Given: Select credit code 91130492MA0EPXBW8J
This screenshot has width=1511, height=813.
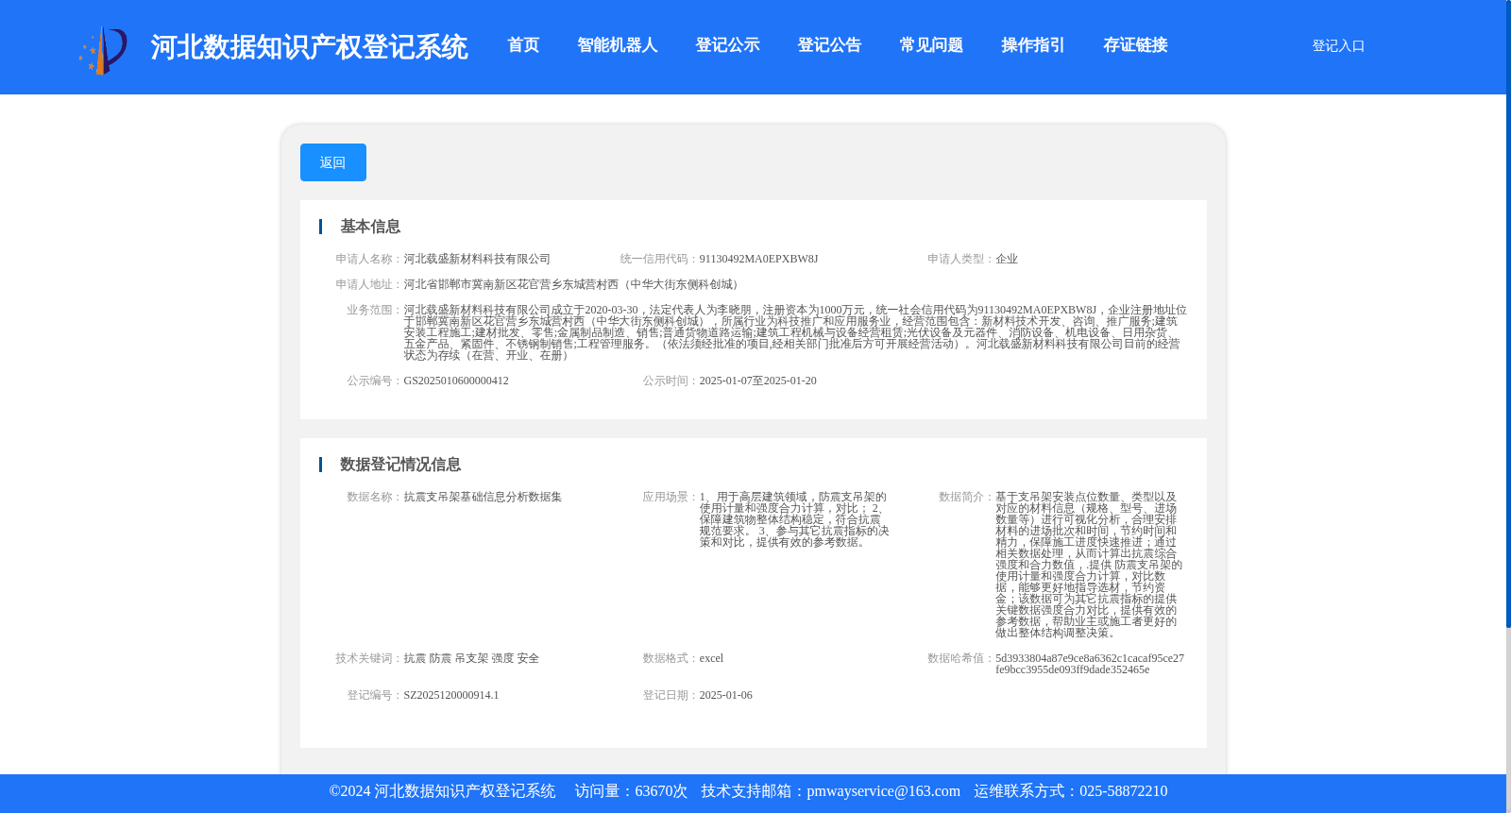Looking at the screenshot, I should tap(758, 259).
